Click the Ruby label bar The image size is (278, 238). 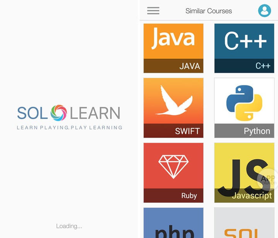[173, 195]
